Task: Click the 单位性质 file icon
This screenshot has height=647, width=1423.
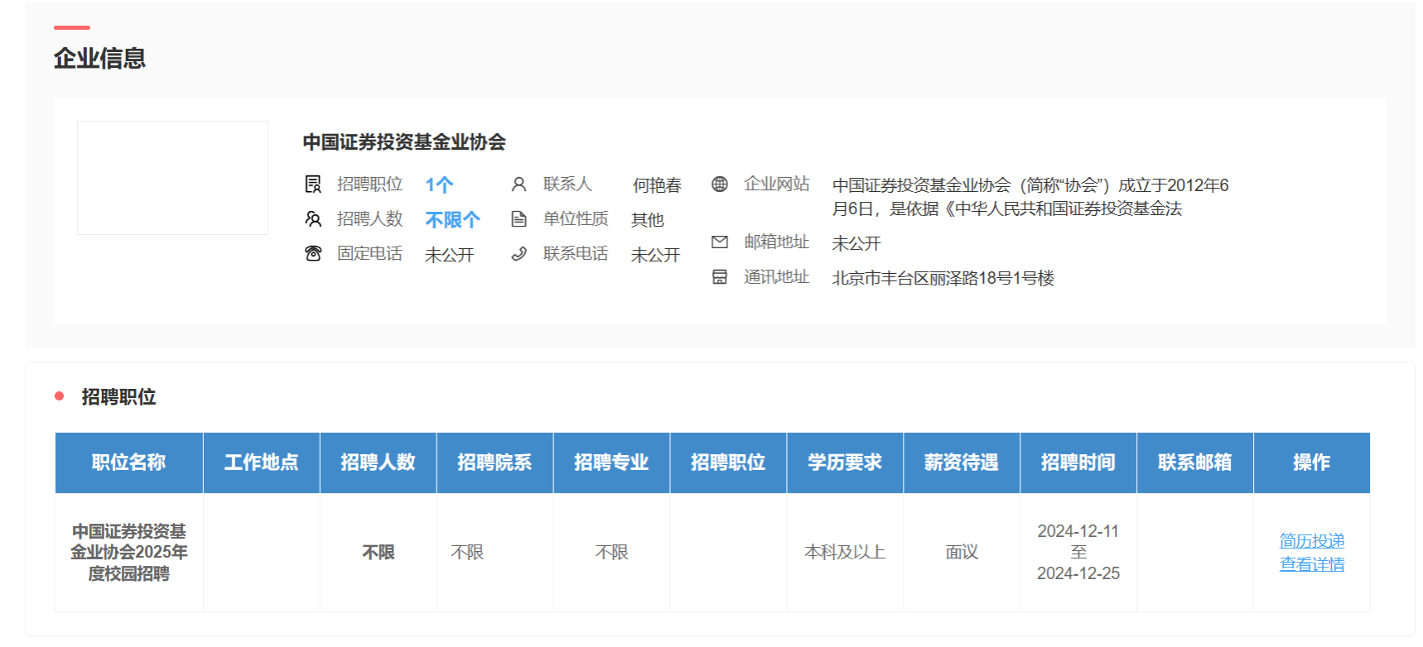Action: click(519, 218)
